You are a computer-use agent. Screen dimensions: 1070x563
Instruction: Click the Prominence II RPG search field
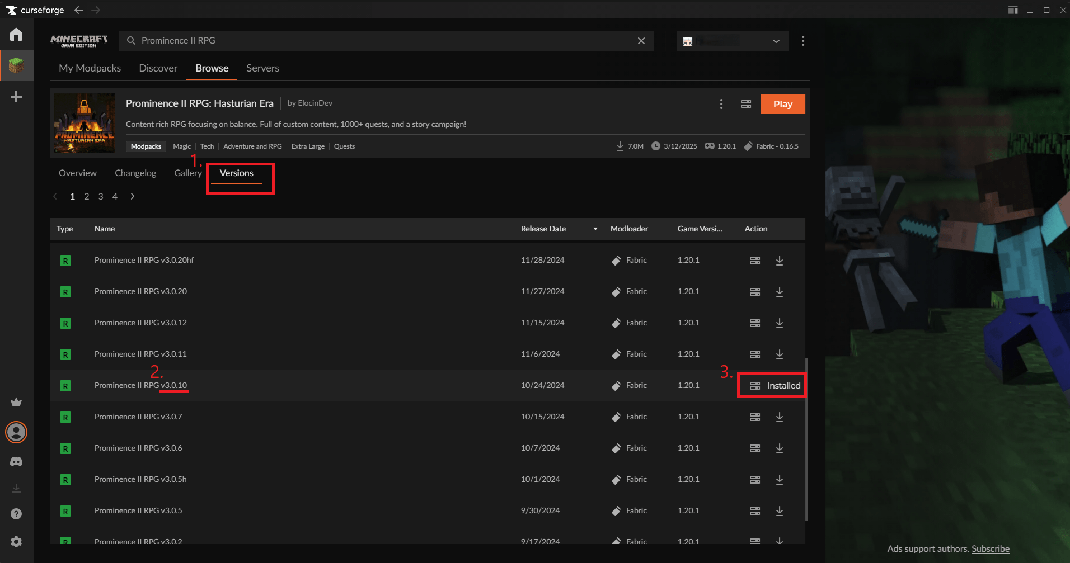point(381,41)
